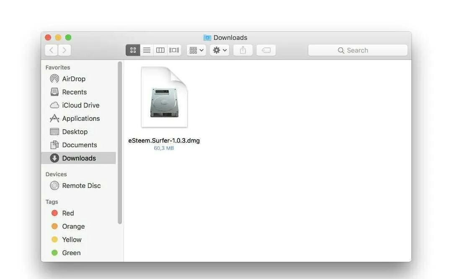The height and width of the screenshot is (279, 452).
Task: Click the Red tag color dot
Action: [54, 213]
